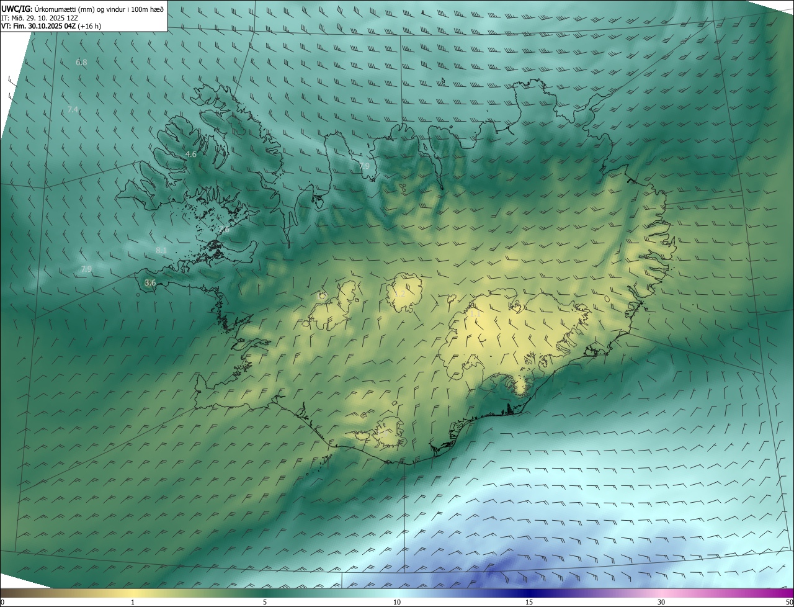Click the 7.4 value label on the map
This screenshot has height=607, width=794.
point(73,110)
